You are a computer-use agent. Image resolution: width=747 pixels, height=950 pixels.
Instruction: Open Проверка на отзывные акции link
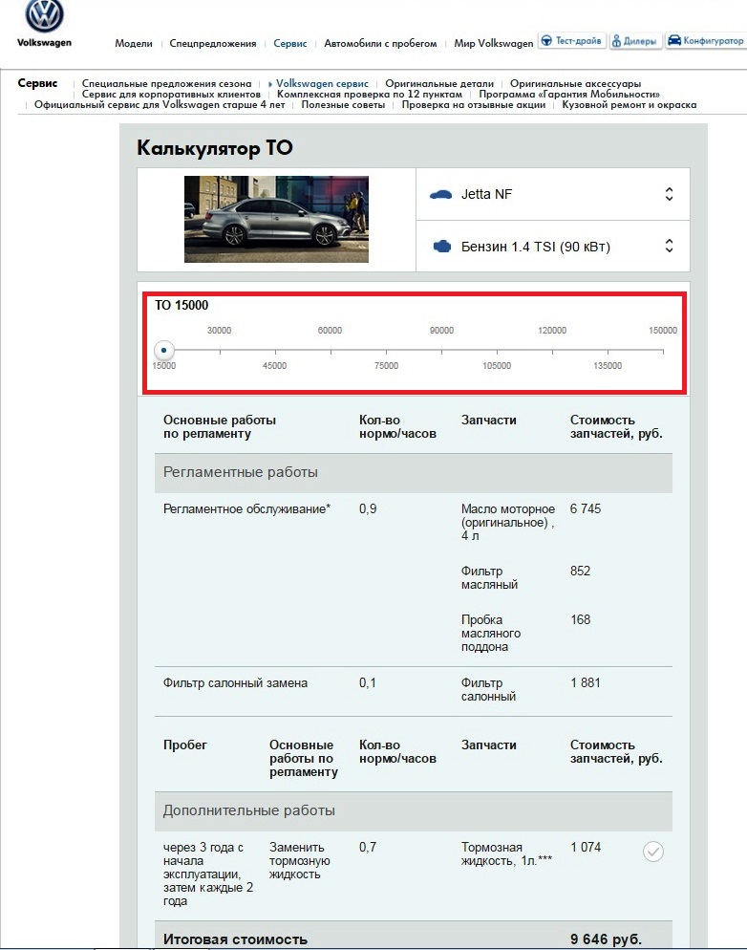474,105
